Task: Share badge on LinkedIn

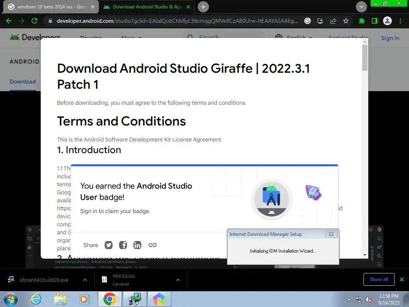Action: coord(137,245)
